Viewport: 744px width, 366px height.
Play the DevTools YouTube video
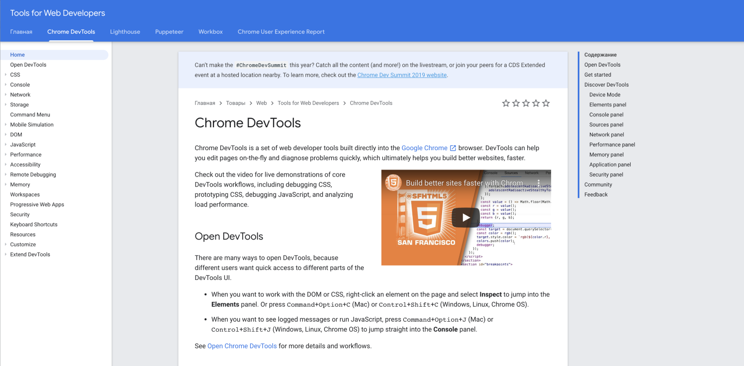[x=465, y=217]
